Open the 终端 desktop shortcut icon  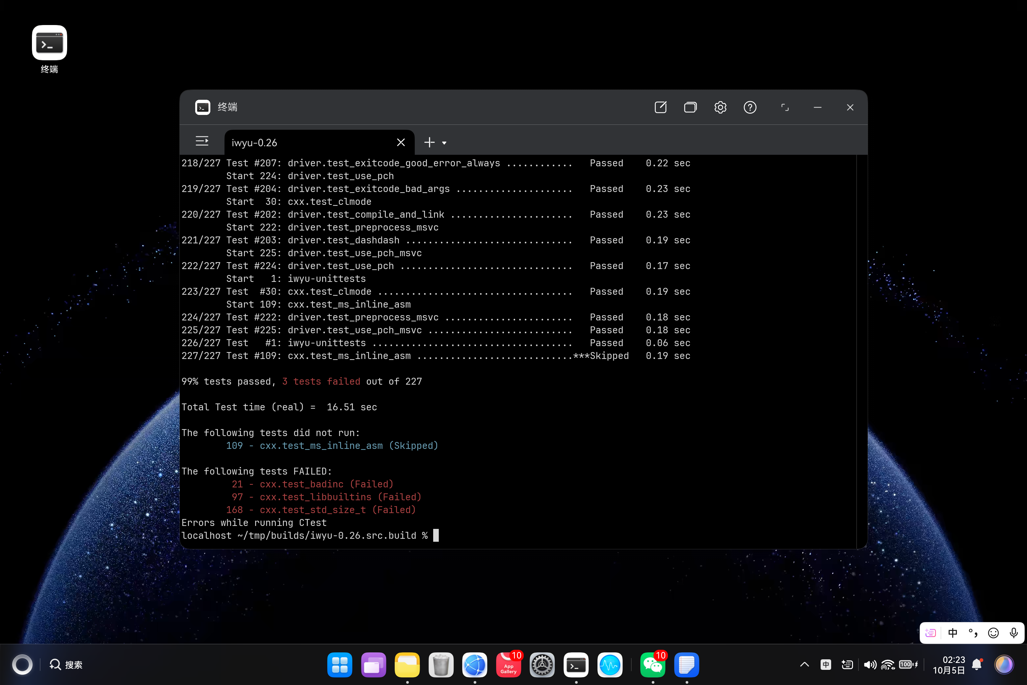click(49, 43)
